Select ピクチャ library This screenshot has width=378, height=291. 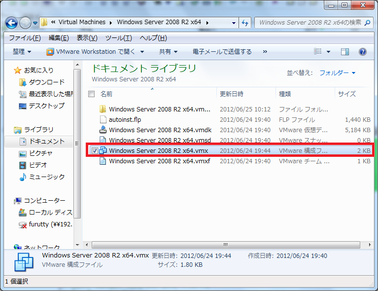tap(35, 153)
